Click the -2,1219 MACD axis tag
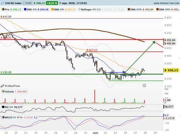This screenshot has width=180, height=135. [169, 118]
